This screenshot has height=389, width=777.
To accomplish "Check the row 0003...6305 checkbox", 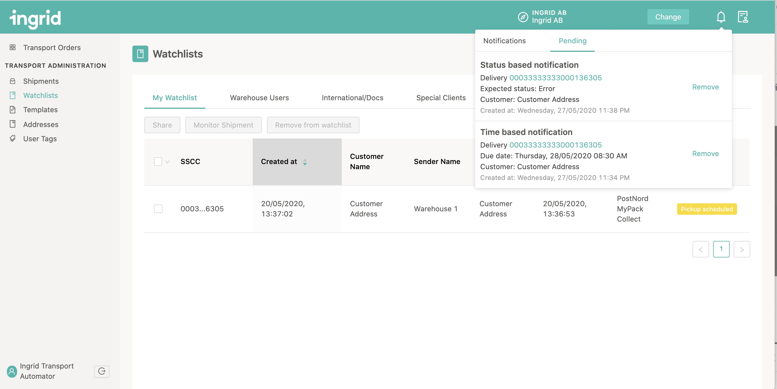I will pyautogui.click(x=158, y=209).
